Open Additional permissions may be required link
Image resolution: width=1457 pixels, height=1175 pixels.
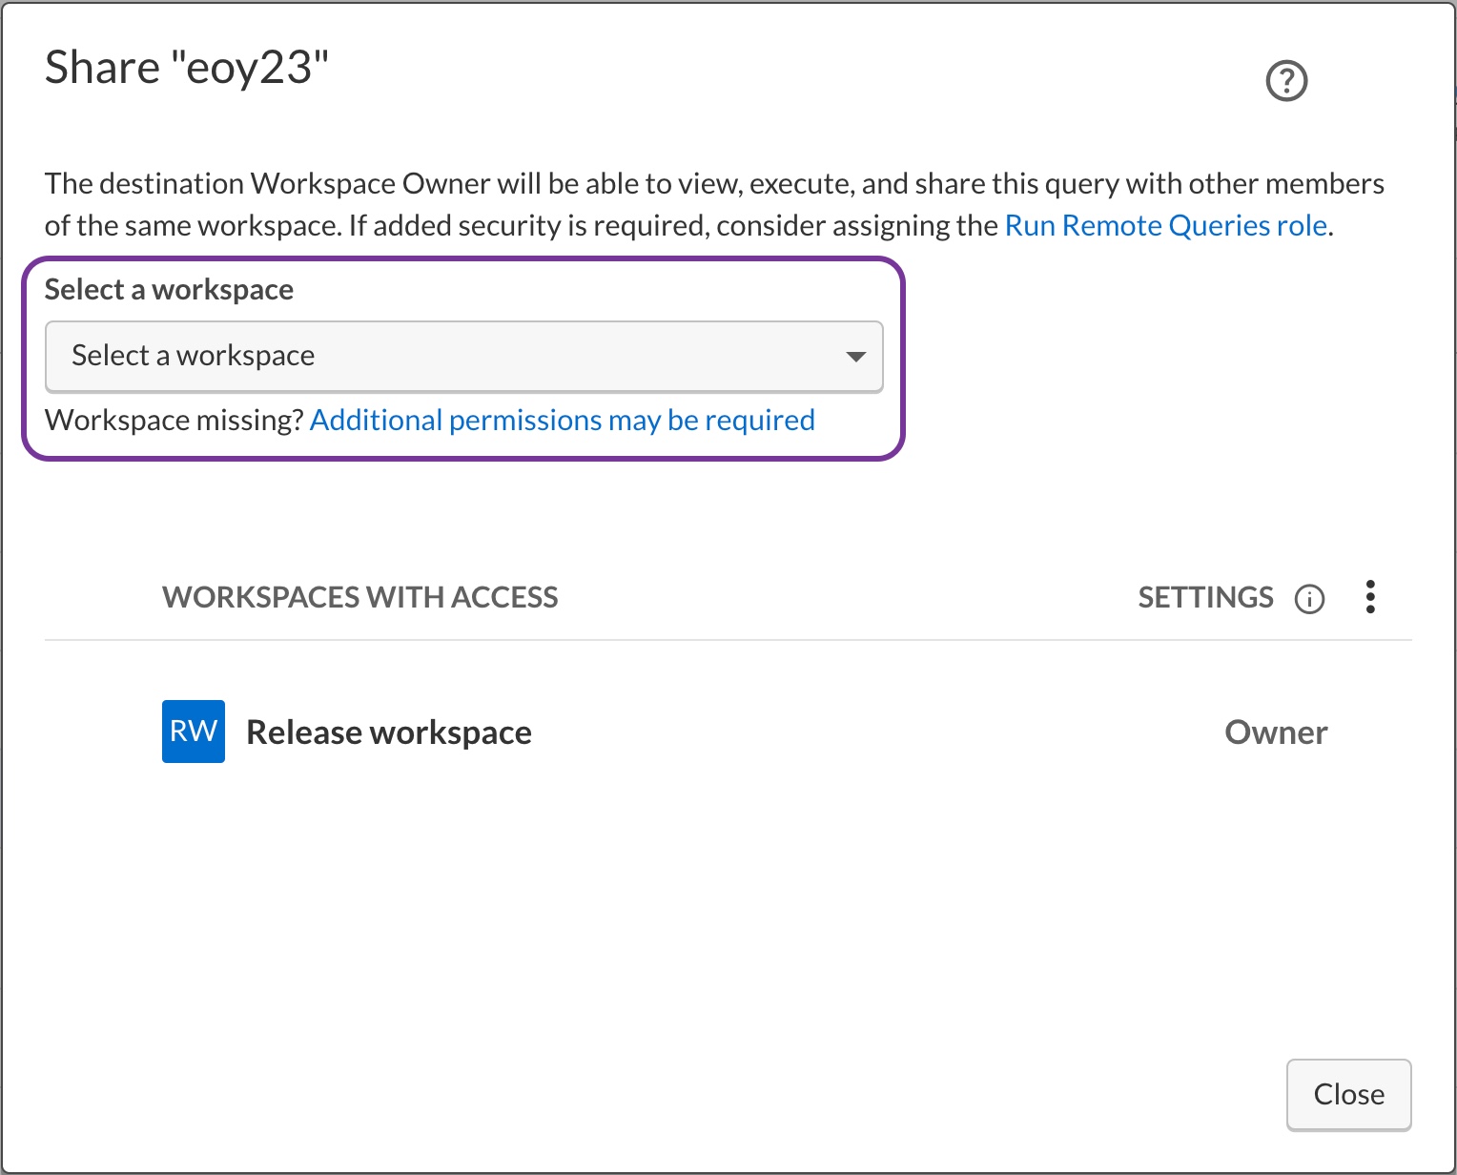(562, 421)
